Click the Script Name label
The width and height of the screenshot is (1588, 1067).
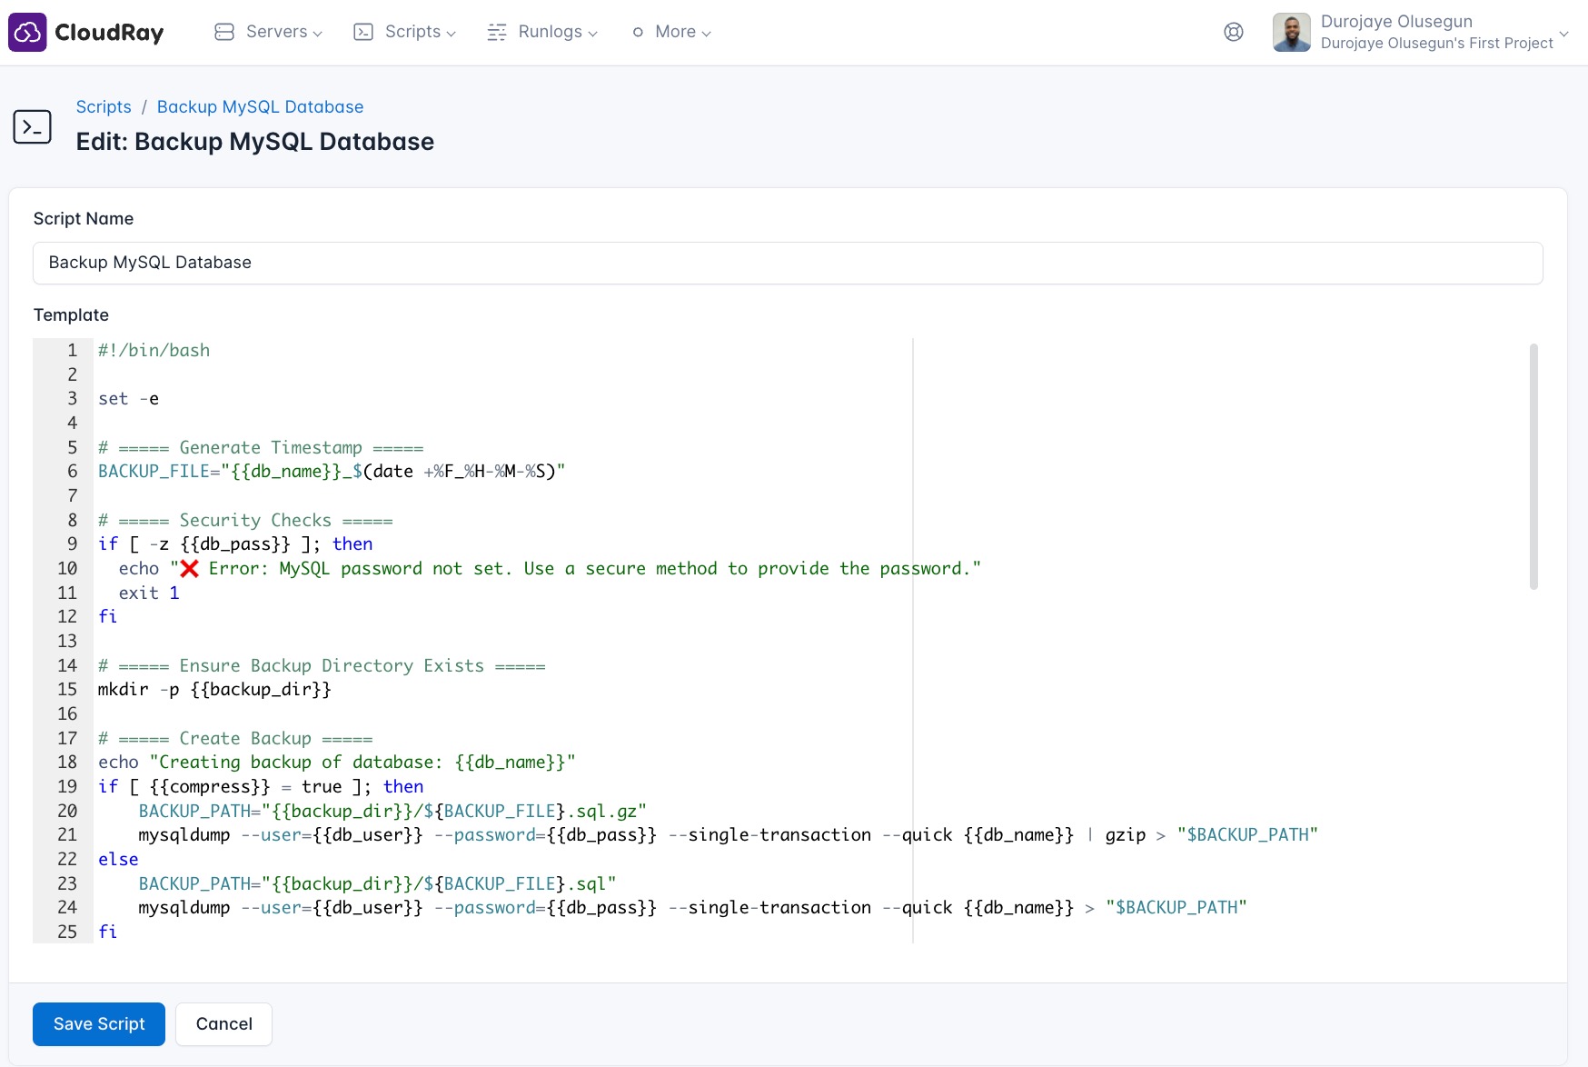pos(84,218)
